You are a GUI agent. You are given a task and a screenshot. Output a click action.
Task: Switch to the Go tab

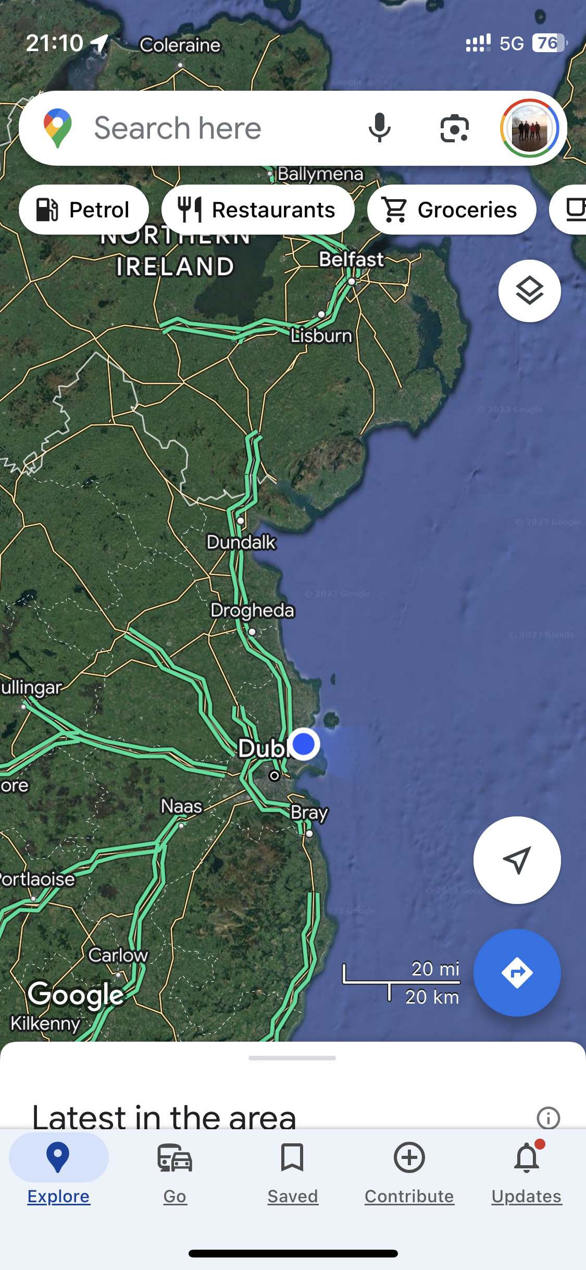point(175,1173)
